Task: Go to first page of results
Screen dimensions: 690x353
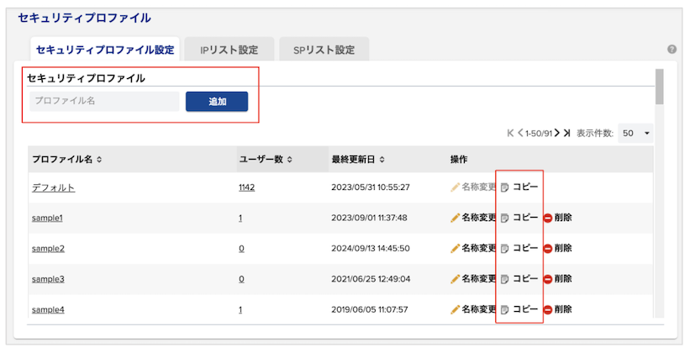Action: (510, 133)
